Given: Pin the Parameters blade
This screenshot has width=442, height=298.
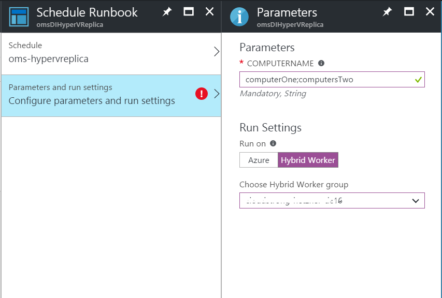Looking at the screenshot, I should tap(387, 12).
